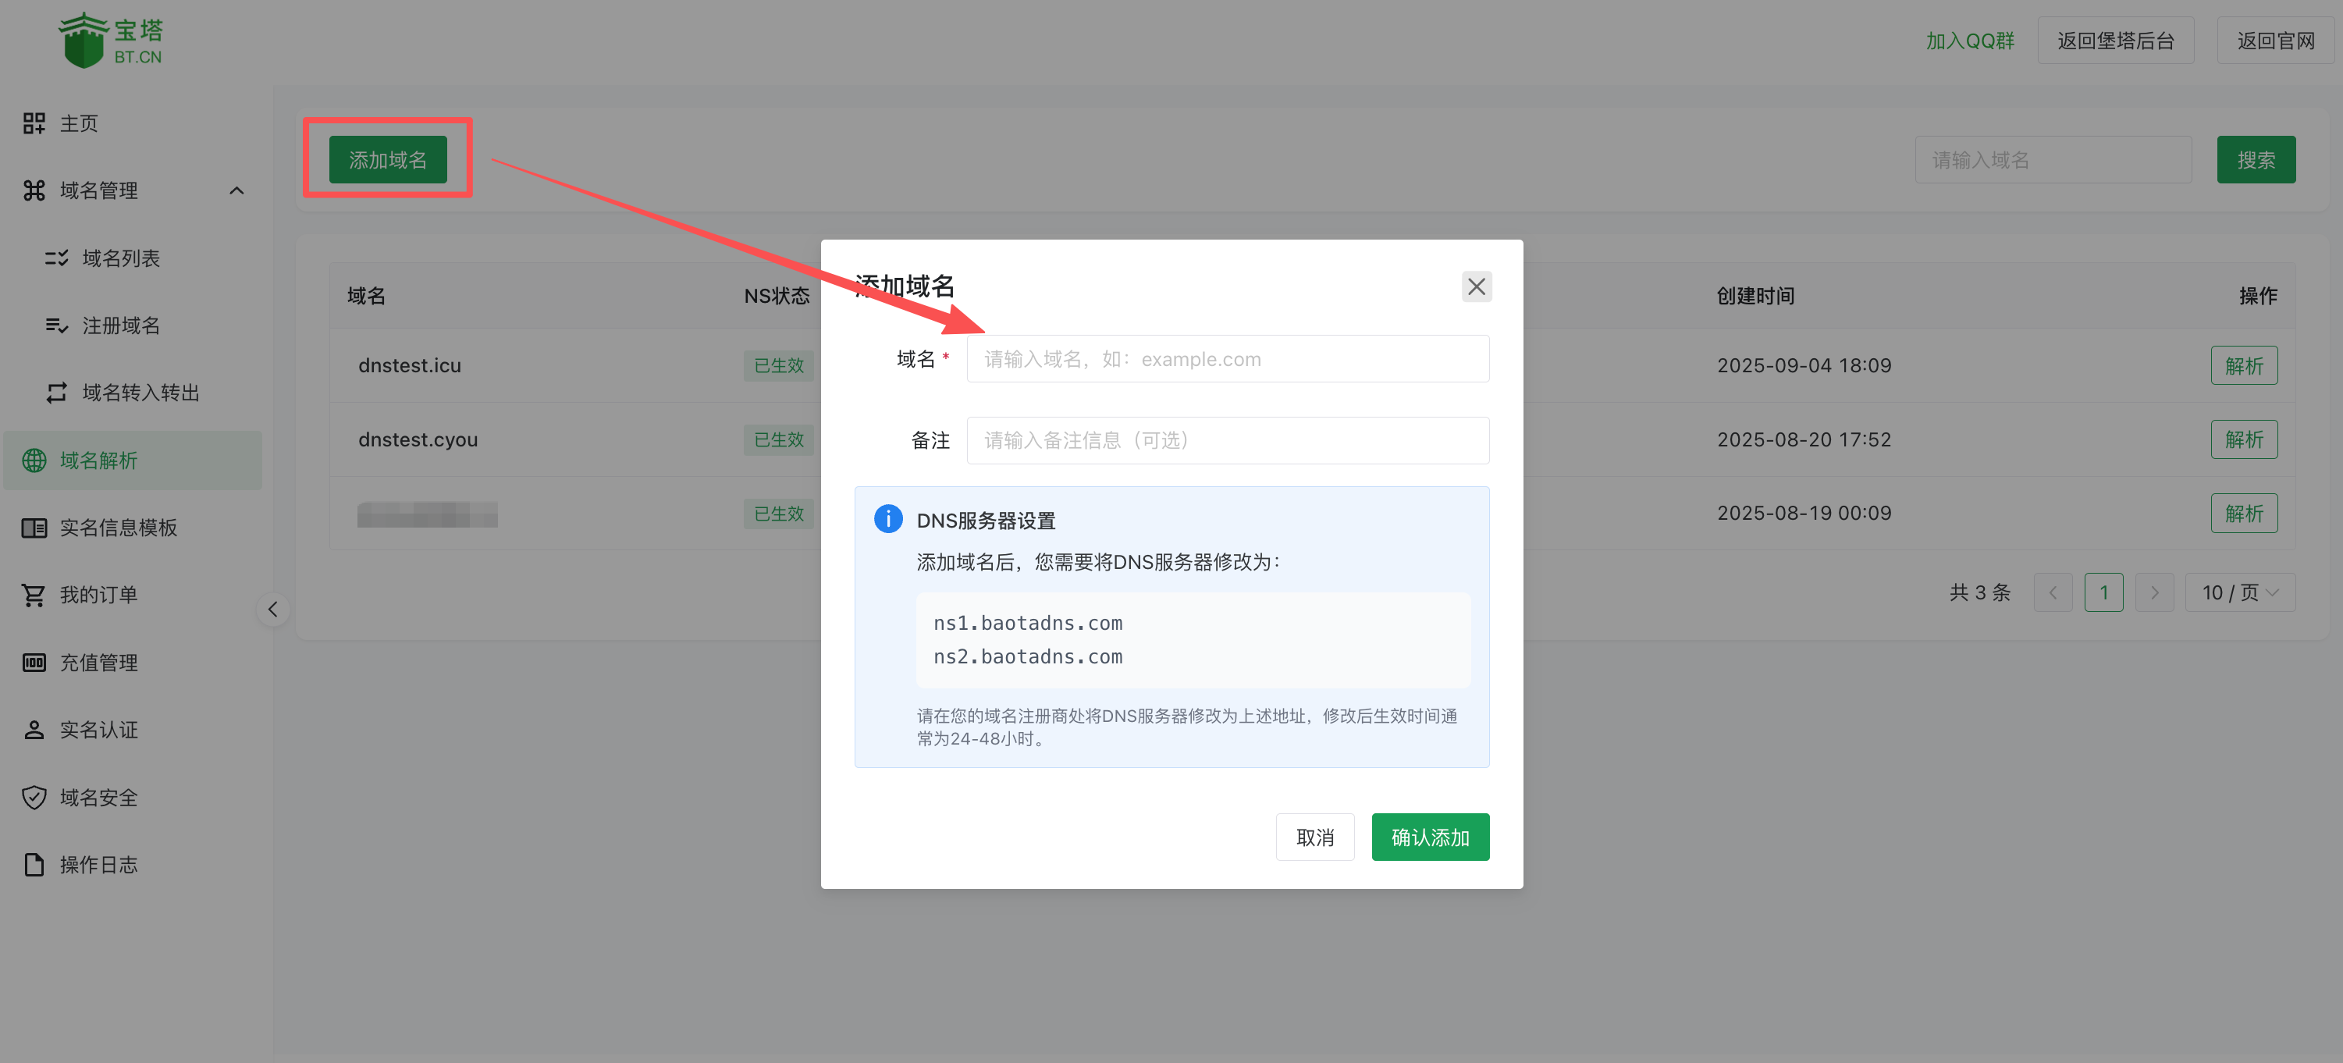Viewport: 2343px width, 1063px height.
Task: Click the 我的订单 cart icon
Action: pos(34,595)
